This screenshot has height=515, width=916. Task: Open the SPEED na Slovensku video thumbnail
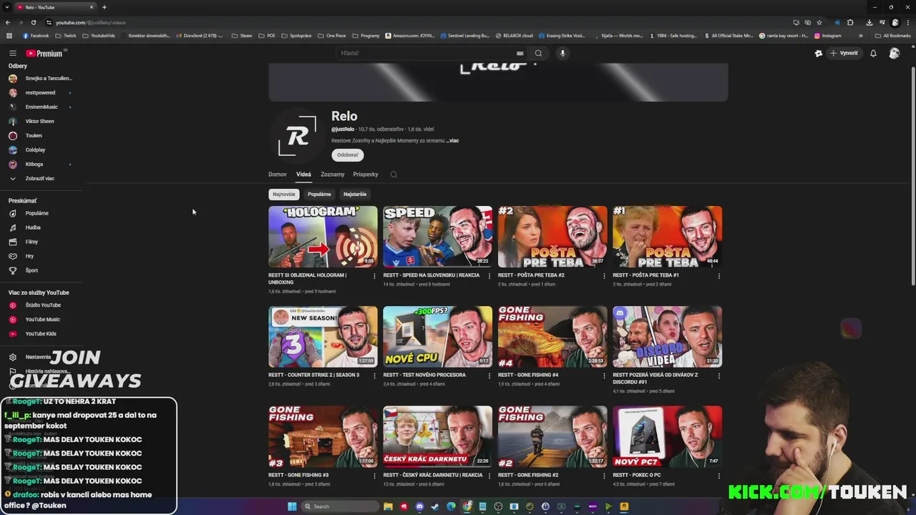point(437,237)
